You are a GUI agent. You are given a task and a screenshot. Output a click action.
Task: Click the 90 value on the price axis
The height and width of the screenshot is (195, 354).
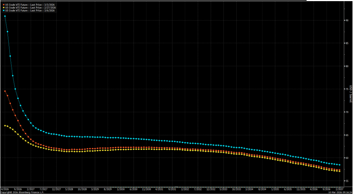(x=346, y=20)
